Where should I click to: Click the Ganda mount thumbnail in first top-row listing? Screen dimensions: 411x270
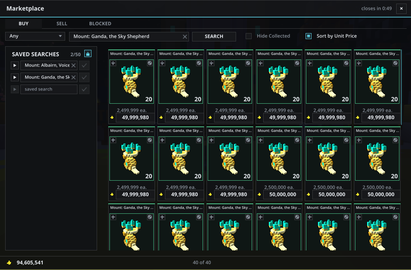point(131,81)
